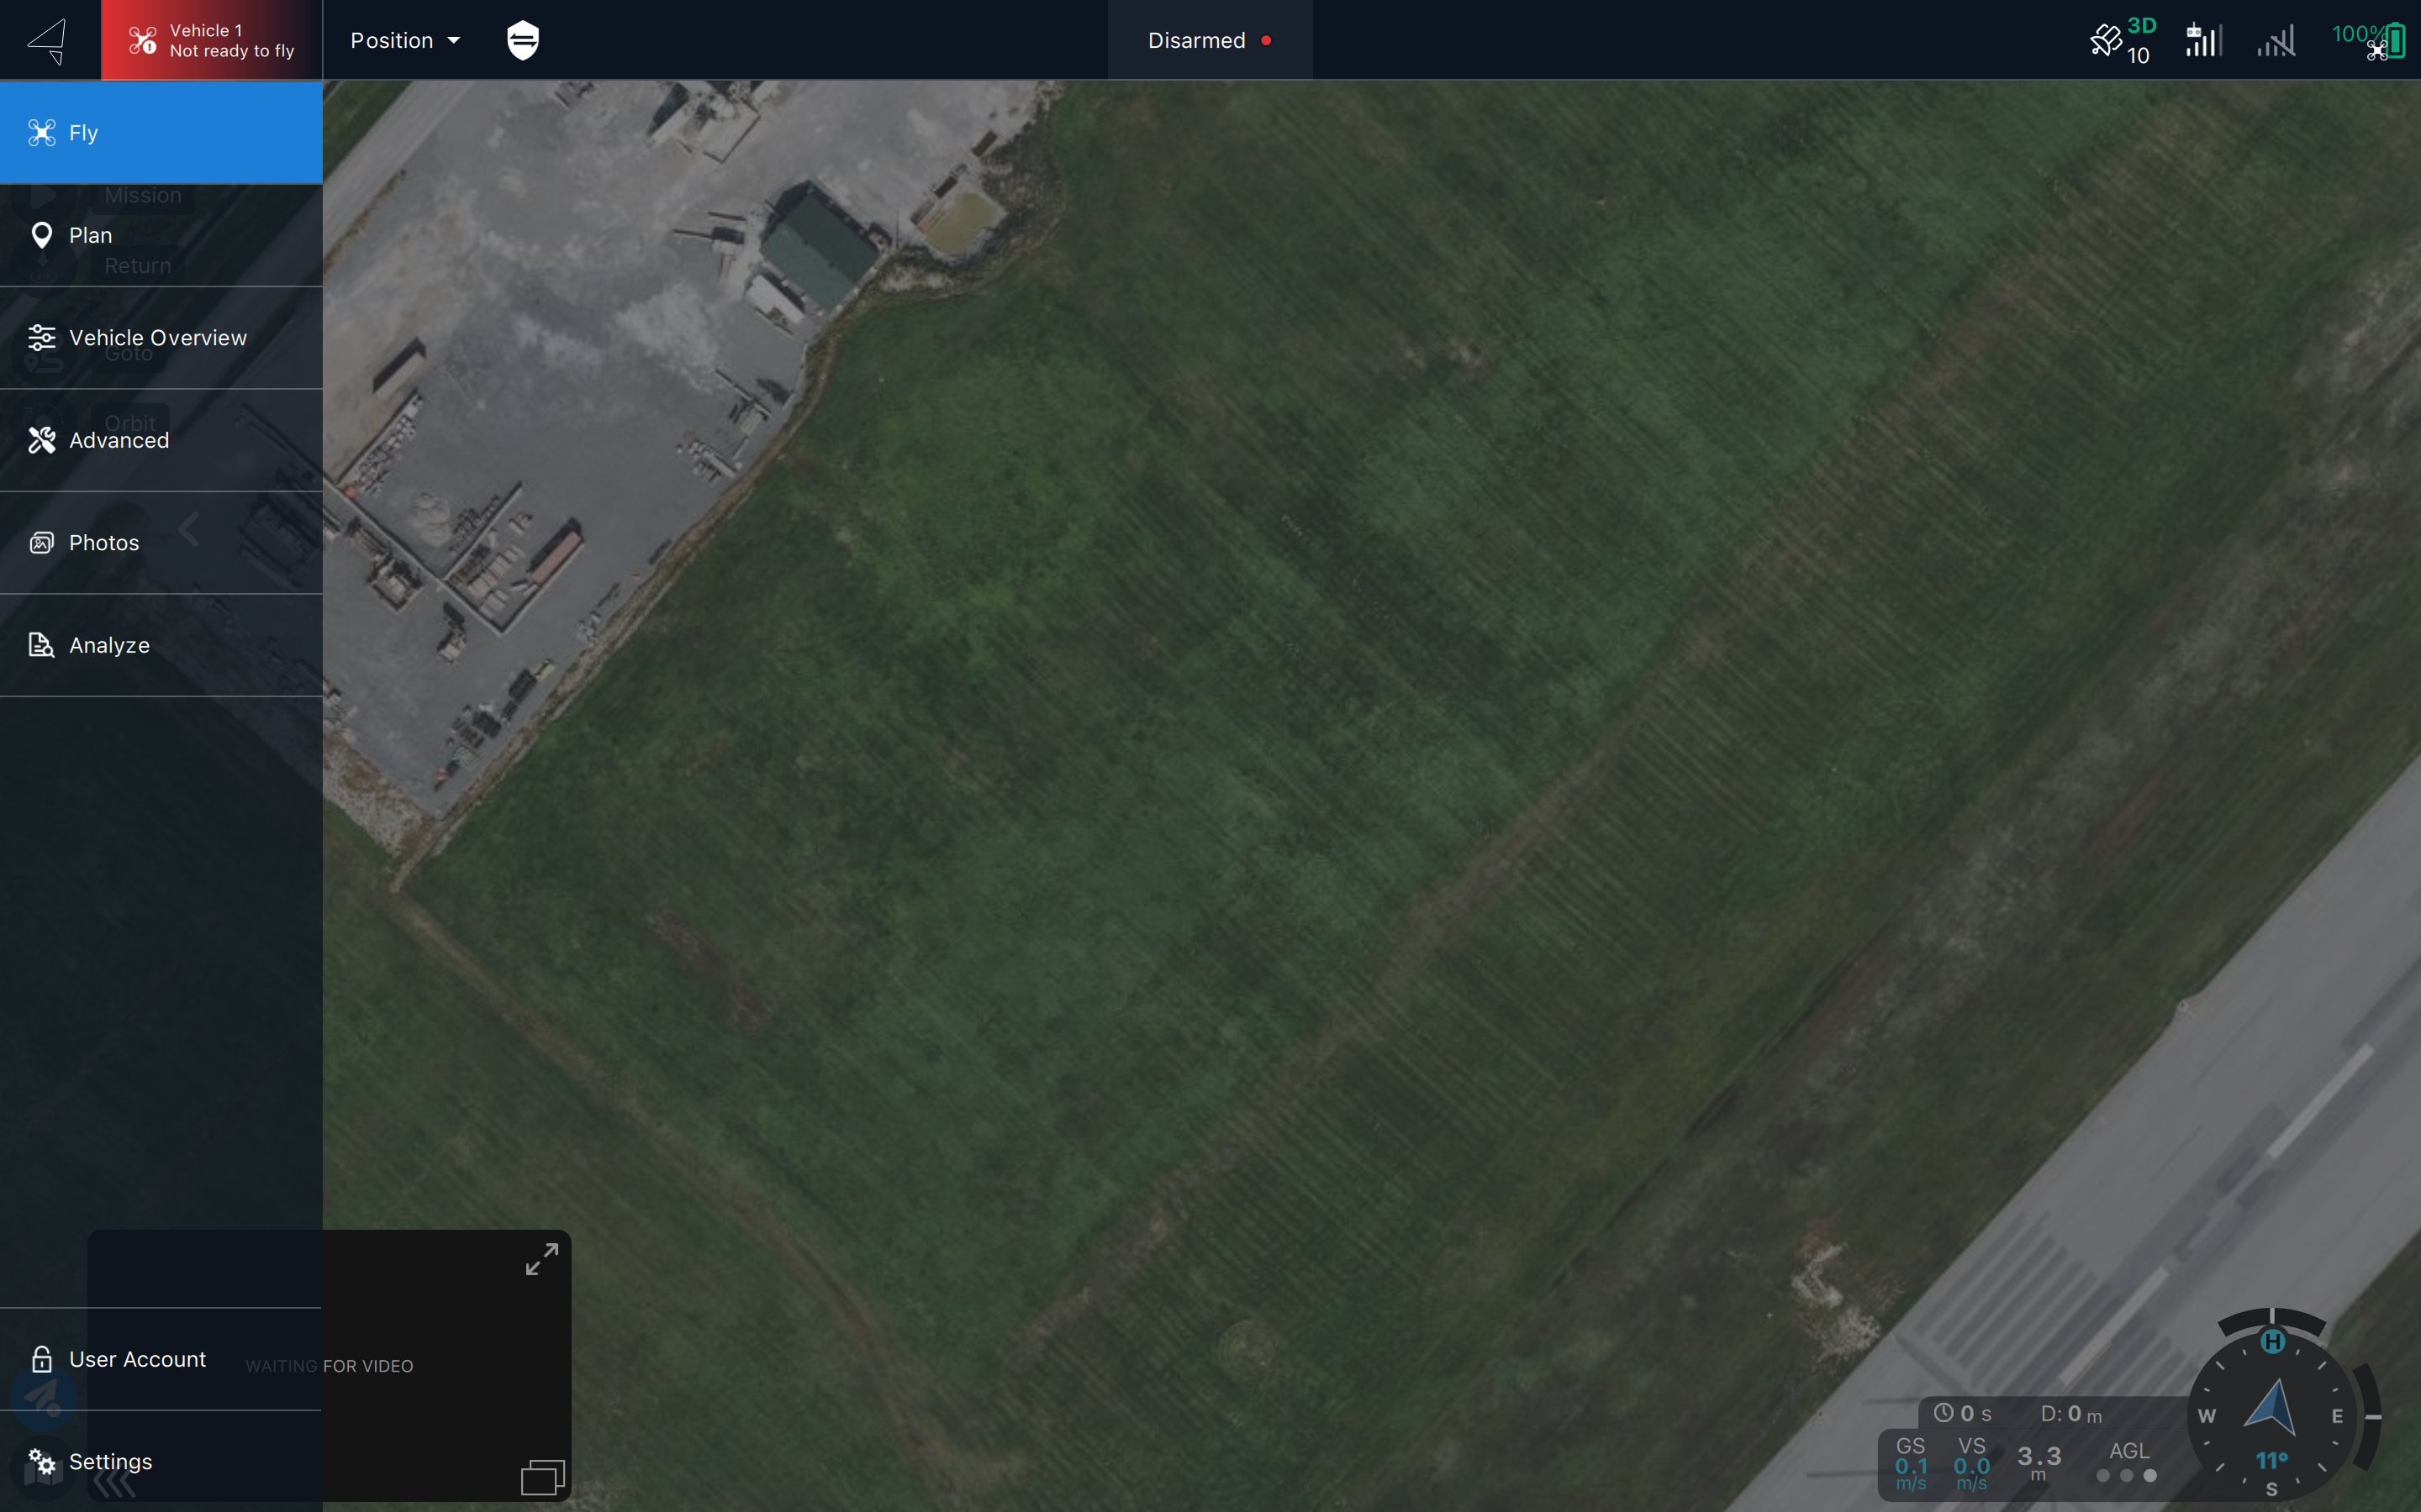The height and width of the screenshot is (1512, 2421).
Task: Click the Vehicle 1 Not ready status
Action: tap(211, 40)
